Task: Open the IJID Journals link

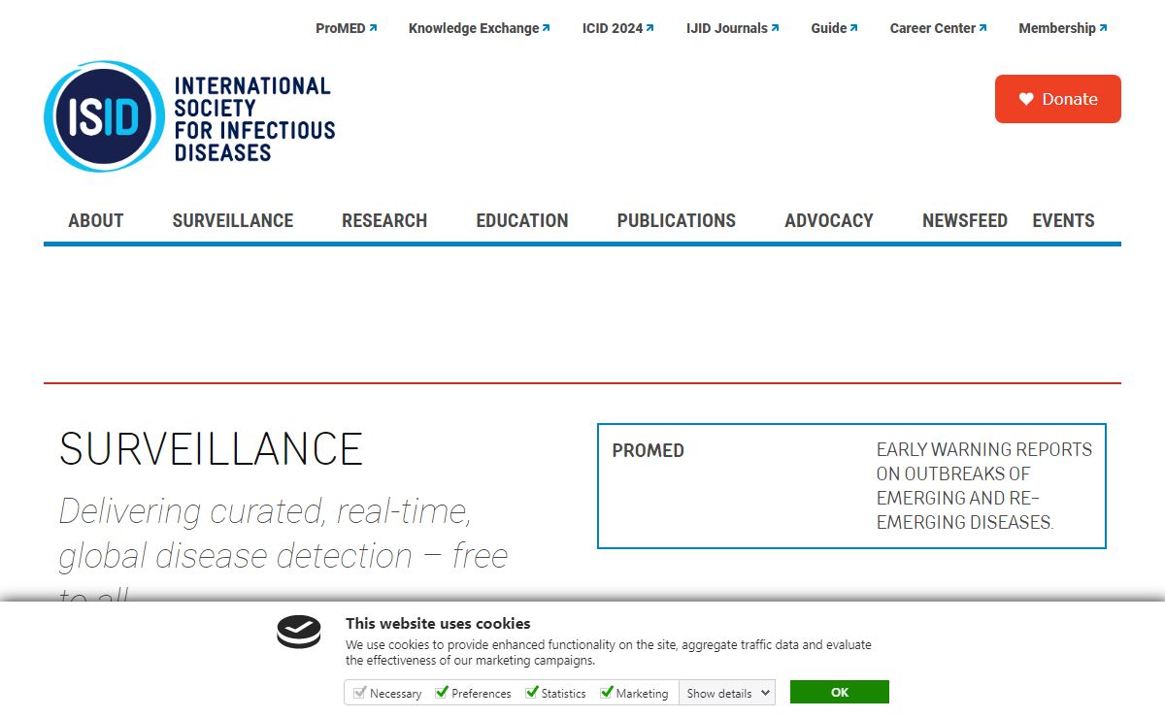Action: click(733, 28)
